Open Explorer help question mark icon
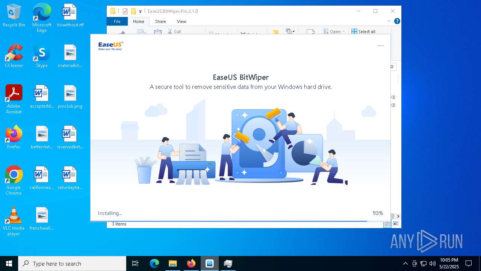This screenshot has width=481, height=271. (397, 21)
